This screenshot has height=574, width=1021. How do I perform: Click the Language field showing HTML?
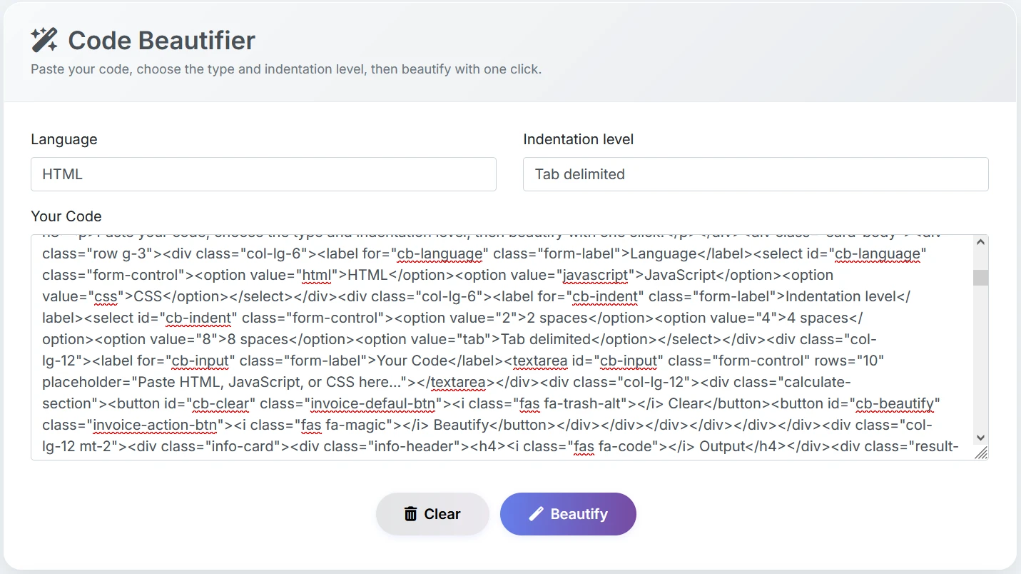click(263, 173)
